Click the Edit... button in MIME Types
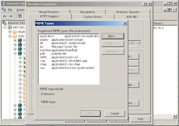Viewport: 179px width, 126px height. pos(113,44)
